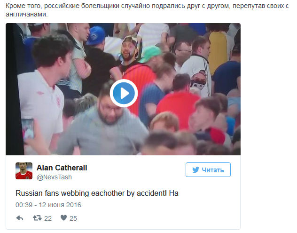This screenshot has width=297, height=233.
Task: Click the word 'Ha' ending the tweet
Action: 174,193
